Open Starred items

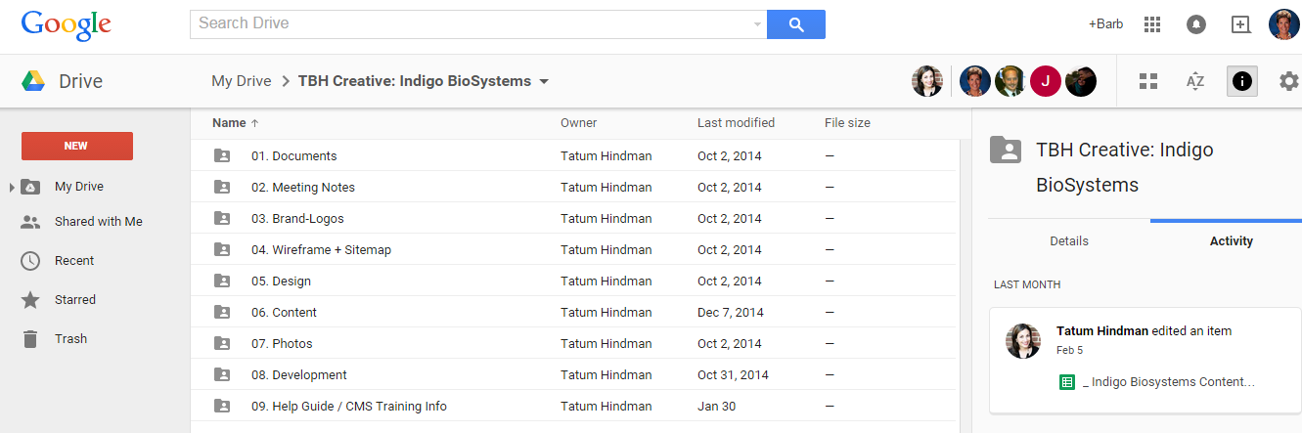75,300
